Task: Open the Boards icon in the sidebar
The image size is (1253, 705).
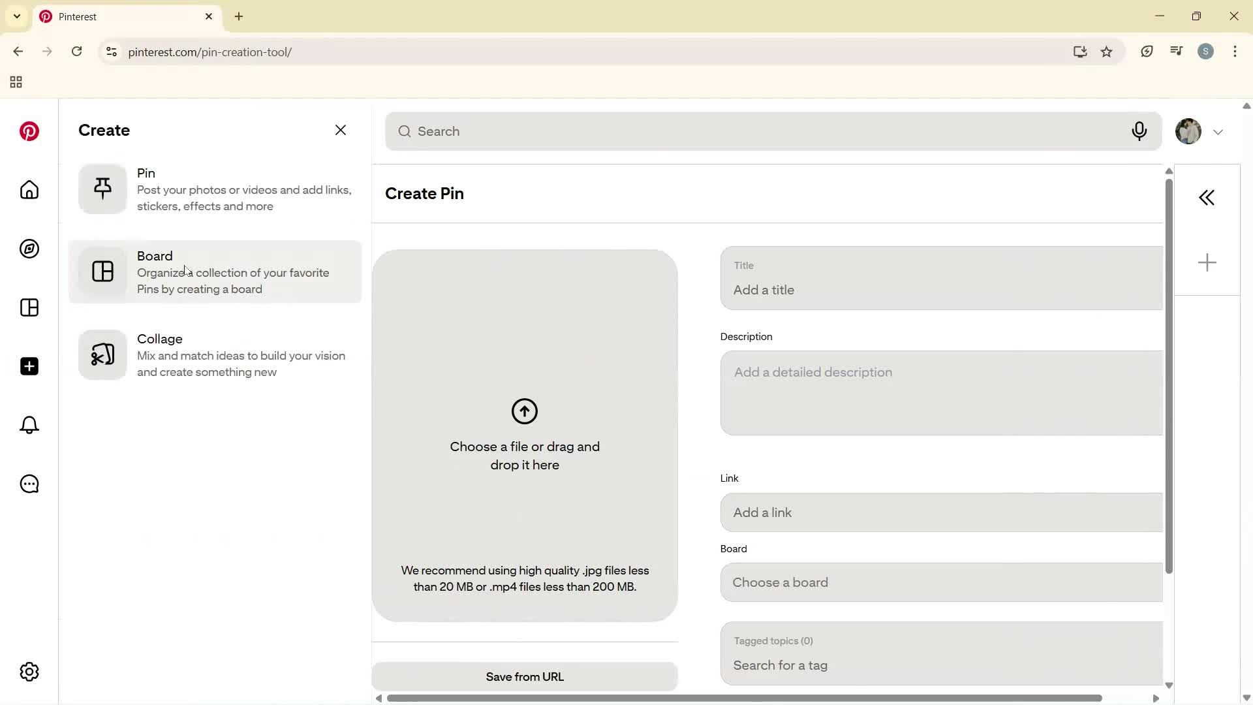Action: 29,307
